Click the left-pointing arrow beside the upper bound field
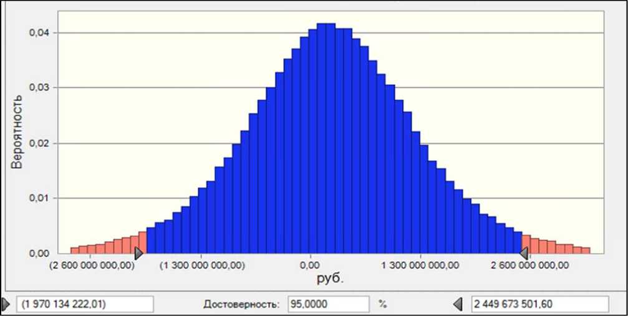Image resolution: width=628 pixels, height=316 pixels. 457,304
